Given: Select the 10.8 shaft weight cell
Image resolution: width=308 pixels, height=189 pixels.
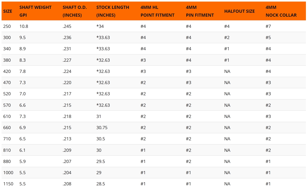Looking at the screenshot, I should point(23,26).
